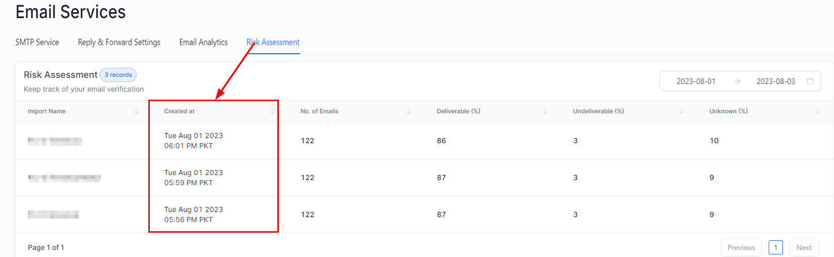Switch to Reply & Forward Settings tab

pyautogui.click(x=119, y=42)
